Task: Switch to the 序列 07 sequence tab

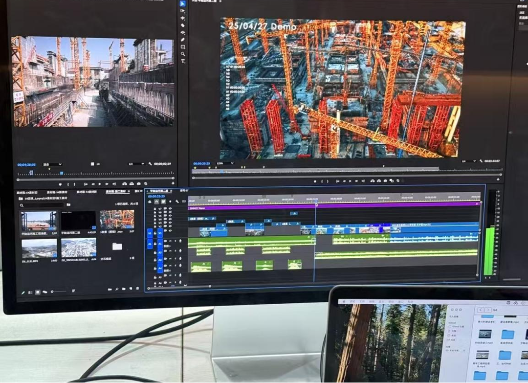Action: (184, 190)
